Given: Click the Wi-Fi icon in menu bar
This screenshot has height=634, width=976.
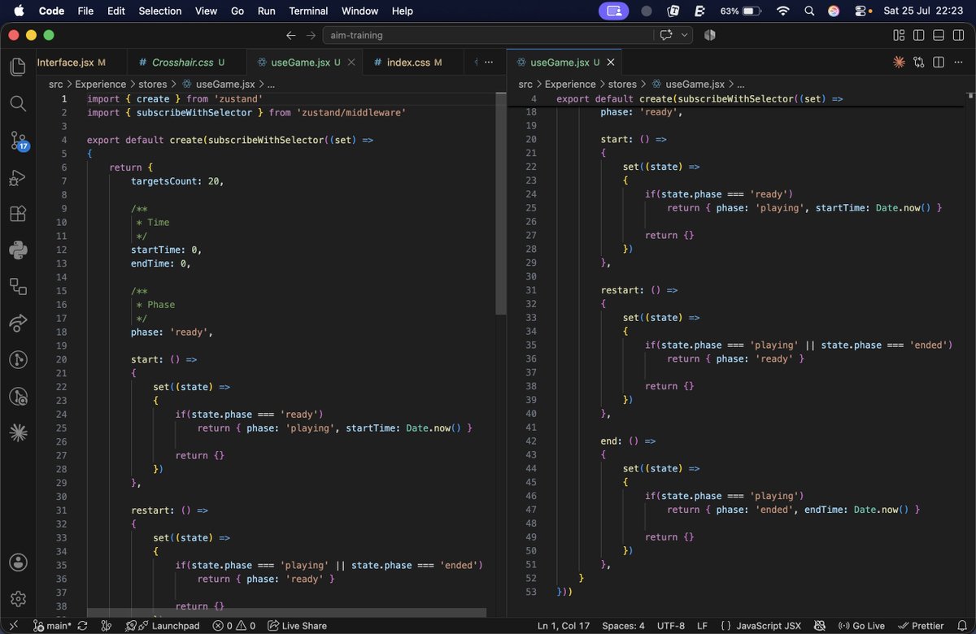Looking at the screenshot, I should (x=783, y=11).
